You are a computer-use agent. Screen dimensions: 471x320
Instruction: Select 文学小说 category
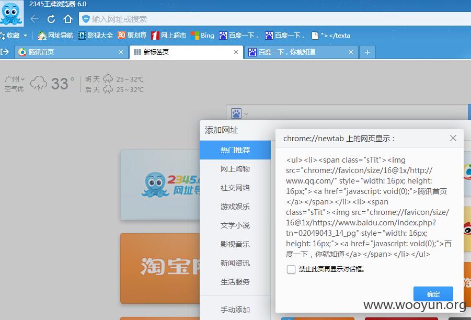pyautogui.click(x=235, y=225)
